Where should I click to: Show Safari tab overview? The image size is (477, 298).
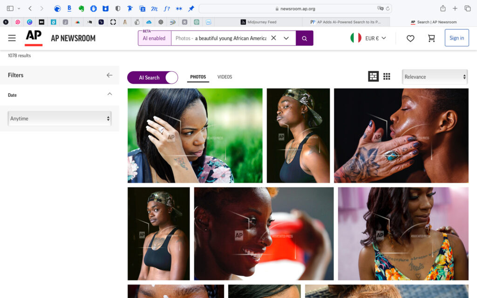468,8
